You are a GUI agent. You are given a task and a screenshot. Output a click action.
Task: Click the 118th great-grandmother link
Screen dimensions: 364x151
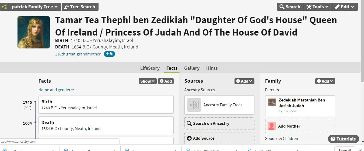78,54
